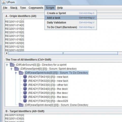Click the TSK06 task ball icon
122x122 pixels.
[x=25, y=97]
